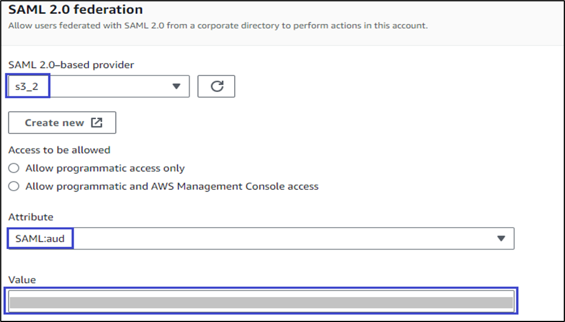Click the federation description text under heading
The height and width of the screenshot is (322, 565).
point(217,26)
